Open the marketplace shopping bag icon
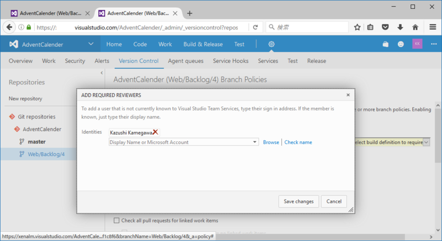Viewport: 442px width, 241px height. point(385,44)
